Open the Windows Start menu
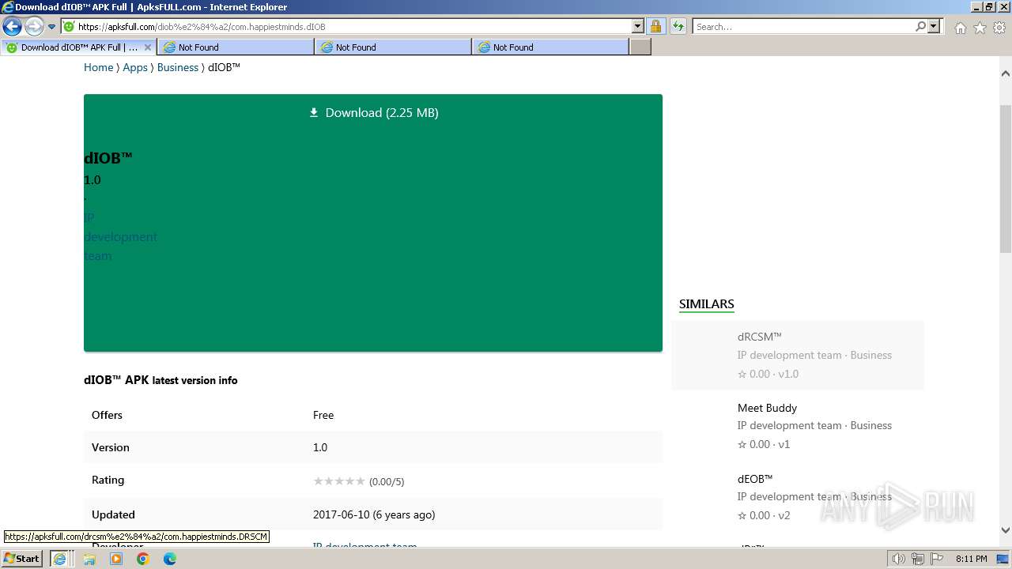Screen dimensions: 1012x569 [22, 559]
